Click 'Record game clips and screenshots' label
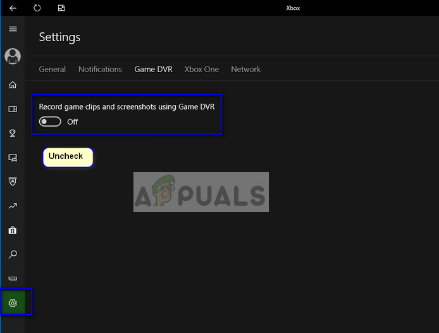 pos(127,107)
